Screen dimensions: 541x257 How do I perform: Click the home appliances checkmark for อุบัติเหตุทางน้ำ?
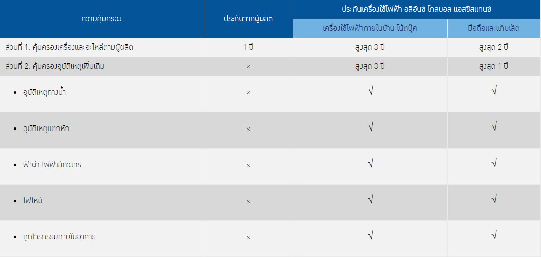tap(370, 91)
